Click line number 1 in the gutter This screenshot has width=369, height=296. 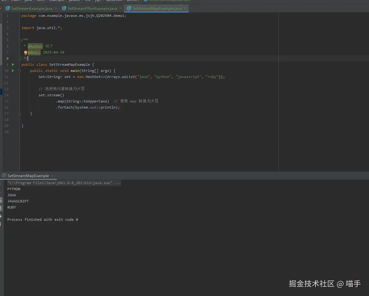(x=7, y=16)
